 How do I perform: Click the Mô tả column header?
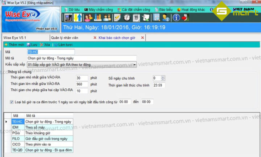coord(49,116)
